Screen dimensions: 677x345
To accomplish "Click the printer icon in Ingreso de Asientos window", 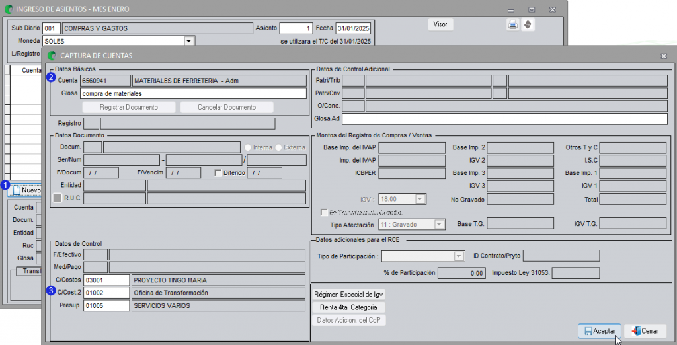I will pos(512,24).
